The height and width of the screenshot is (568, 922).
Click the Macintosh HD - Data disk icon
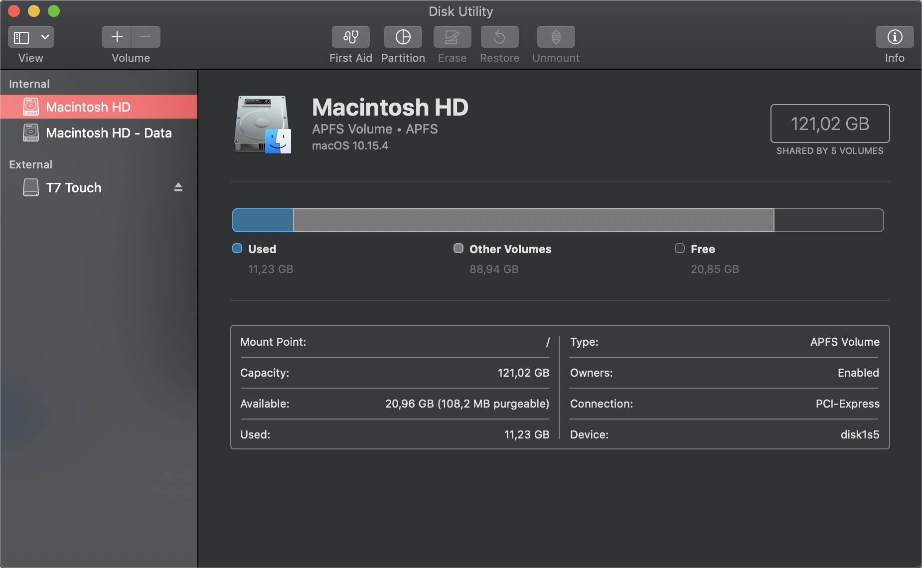(x=31, y=133)
